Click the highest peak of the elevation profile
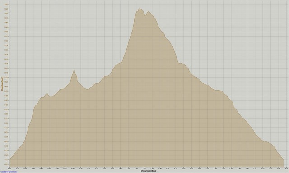The width and height of the screenshot is (289, 173). point(140,9)
